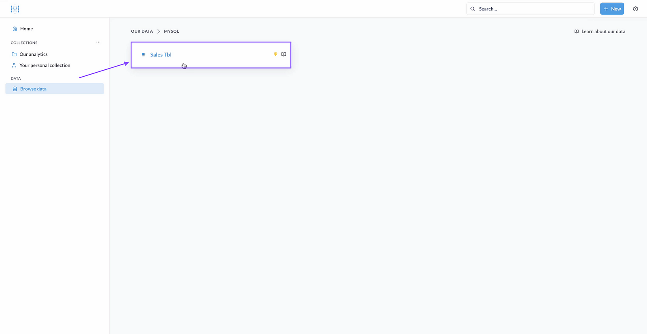Go back to the Our Data breadcrumb
Image resolution: width=647 pixels, height=334 pixels.
(x=142, y=31)
